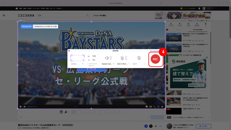
Task: Select the capture region selection icon
Action: point(78,58)
